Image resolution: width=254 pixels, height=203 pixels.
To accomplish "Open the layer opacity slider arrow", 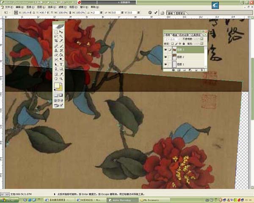I will tap(202, 39).
